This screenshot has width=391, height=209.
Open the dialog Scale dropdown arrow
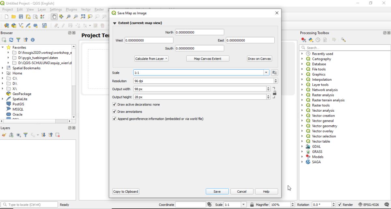coord(266,73)
